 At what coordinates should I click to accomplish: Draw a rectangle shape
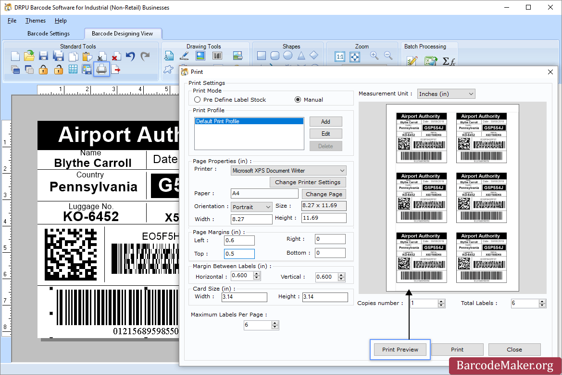pyautogui.click(x=262, y=56)
